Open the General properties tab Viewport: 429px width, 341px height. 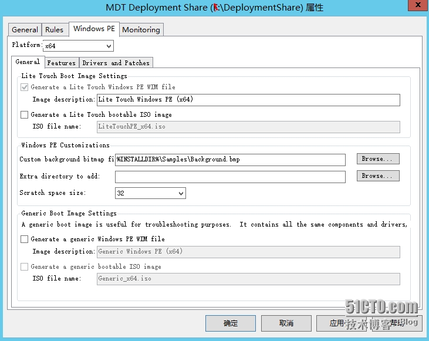coord(25,29)
